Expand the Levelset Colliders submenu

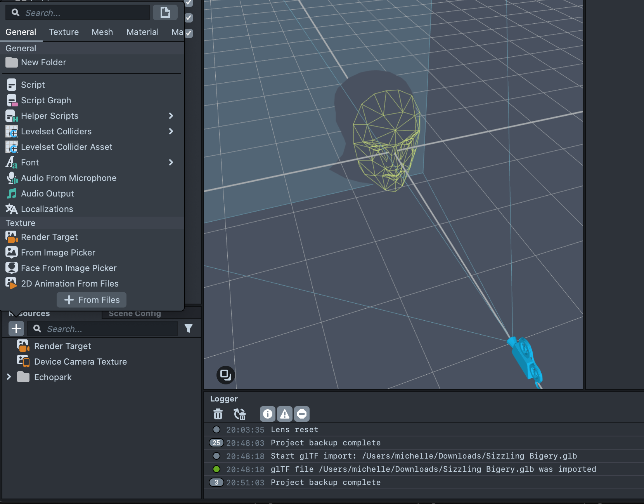(171, 131)
